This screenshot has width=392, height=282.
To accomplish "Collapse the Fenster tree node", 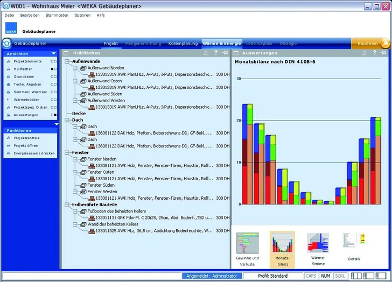I will [x=67, y=153].
